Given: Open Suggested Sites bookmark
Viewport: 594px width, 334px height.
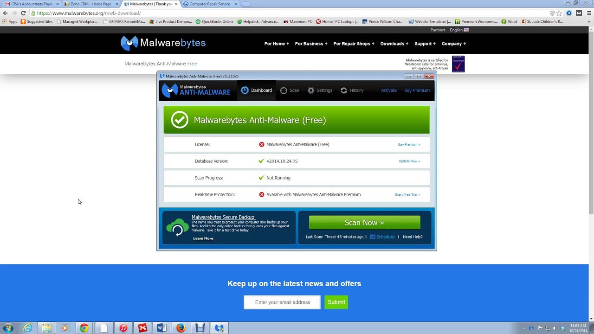Looking at the screenshot, I should (x=37, y=21).
